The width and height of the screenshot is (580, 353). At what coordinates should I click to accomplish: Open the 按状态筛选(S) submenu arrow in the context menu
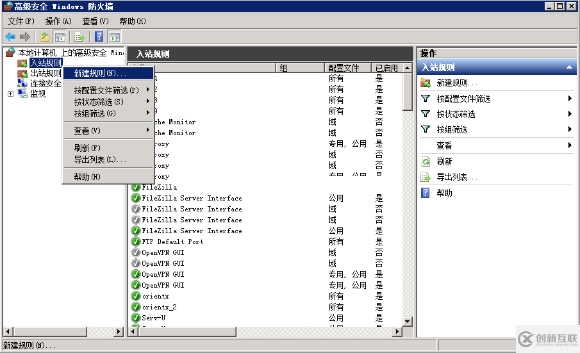coord(147,101)
